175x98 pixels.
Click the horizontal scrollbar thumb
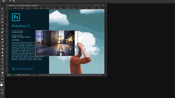pyautogui.click(x=70, y=75)
